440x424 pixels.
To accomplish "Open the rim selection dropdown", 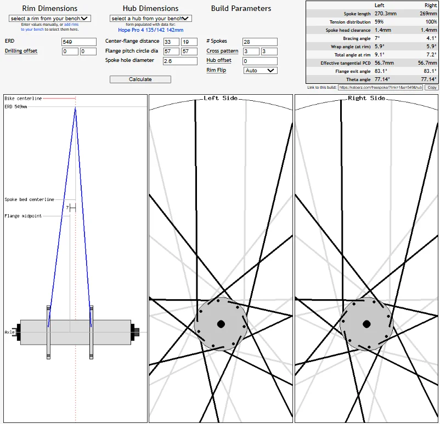I will coord(50,19).
